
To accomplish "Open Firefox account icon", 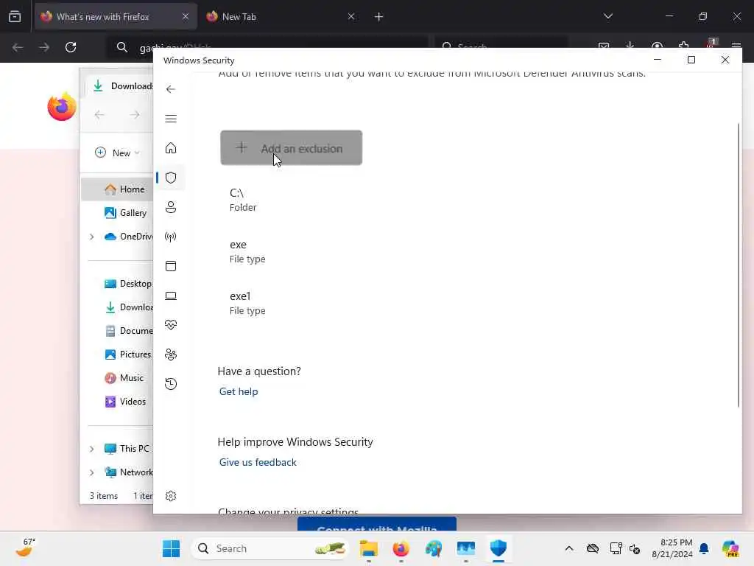I will click(x=657, y=46).
